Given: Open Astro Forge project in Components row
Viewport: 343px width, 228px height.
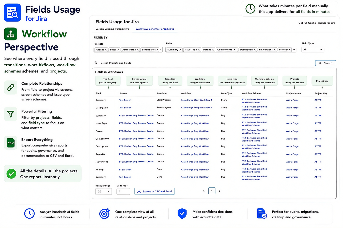Looking at the screenshot, I should point(292,139).
